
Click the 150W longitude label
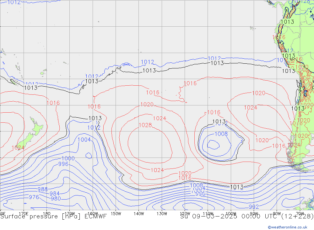click(x=116, y=214)
